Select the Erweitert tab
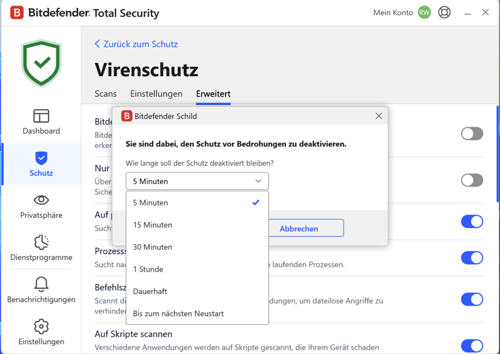The image size is (500, 354). tap(213, 94)
